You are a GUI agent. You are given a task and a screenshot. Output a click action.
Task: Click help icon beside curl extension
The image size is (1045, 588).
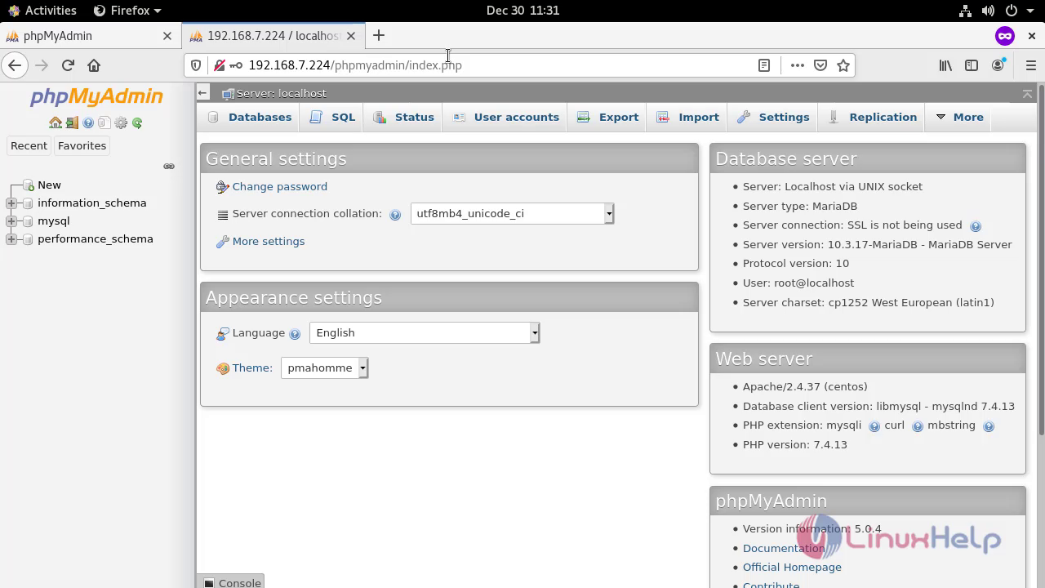(917, 426)
